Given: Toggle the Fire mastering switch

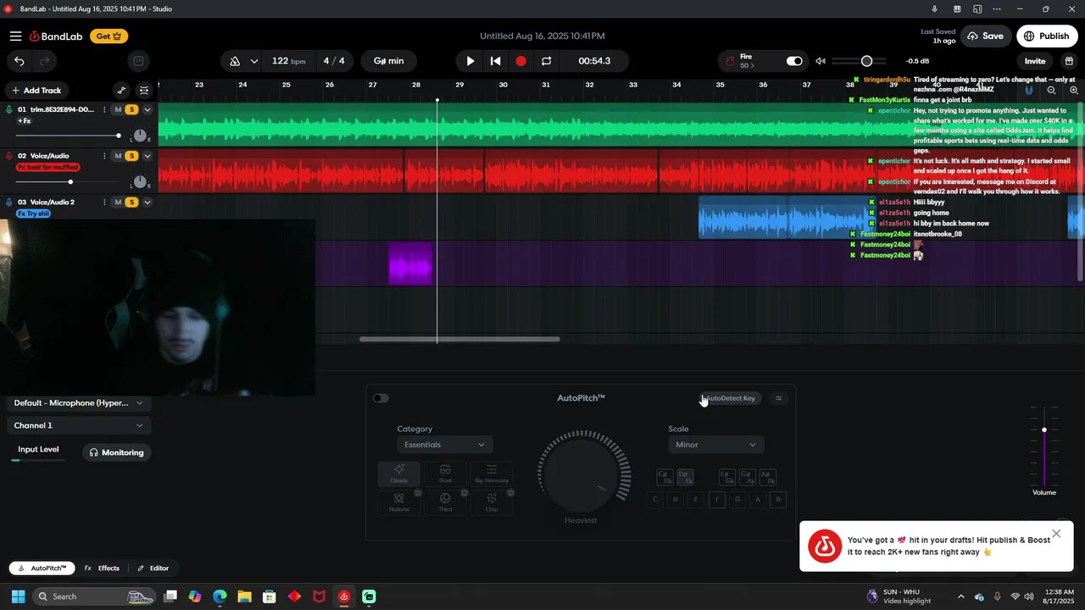Looking at the screenshot, I should [x=794, y=61].
